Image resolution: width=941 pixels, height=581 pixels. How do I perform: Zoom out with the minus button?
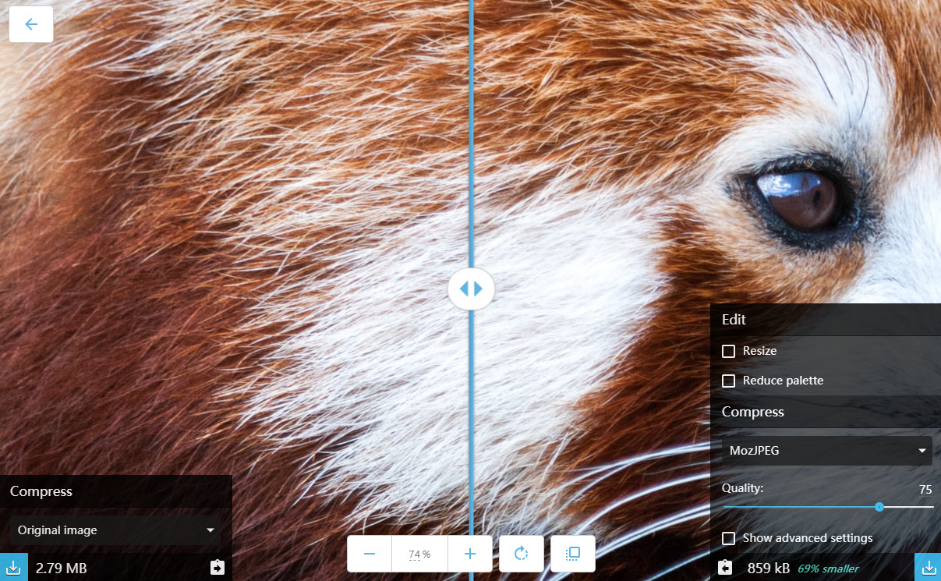click(370, 554)
